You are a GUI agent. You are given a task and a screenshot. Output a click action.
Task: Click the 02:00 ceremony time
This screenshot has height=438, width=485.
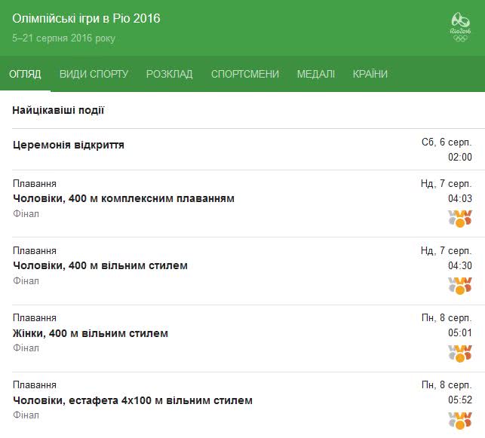click(460, 157)
